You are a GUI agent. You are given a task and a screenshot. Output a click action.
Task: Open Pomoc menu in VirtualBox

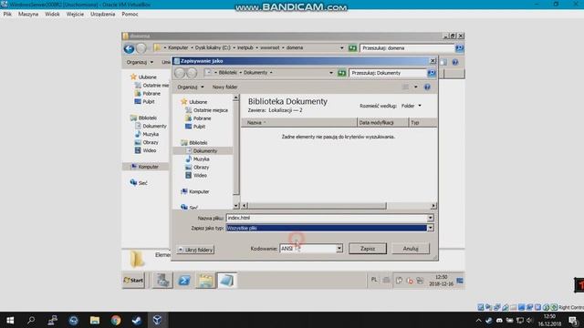[130, 15]
